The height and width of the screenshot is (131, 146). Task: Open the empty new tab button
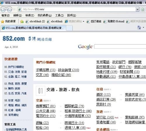click(x=69, y=28)
